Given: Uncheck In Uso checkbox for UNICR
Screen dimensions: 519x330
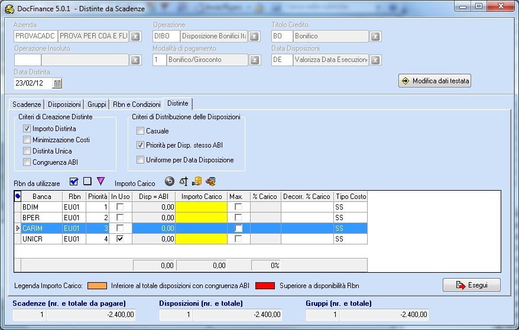Looking at the screenshot, I should 120,238.
